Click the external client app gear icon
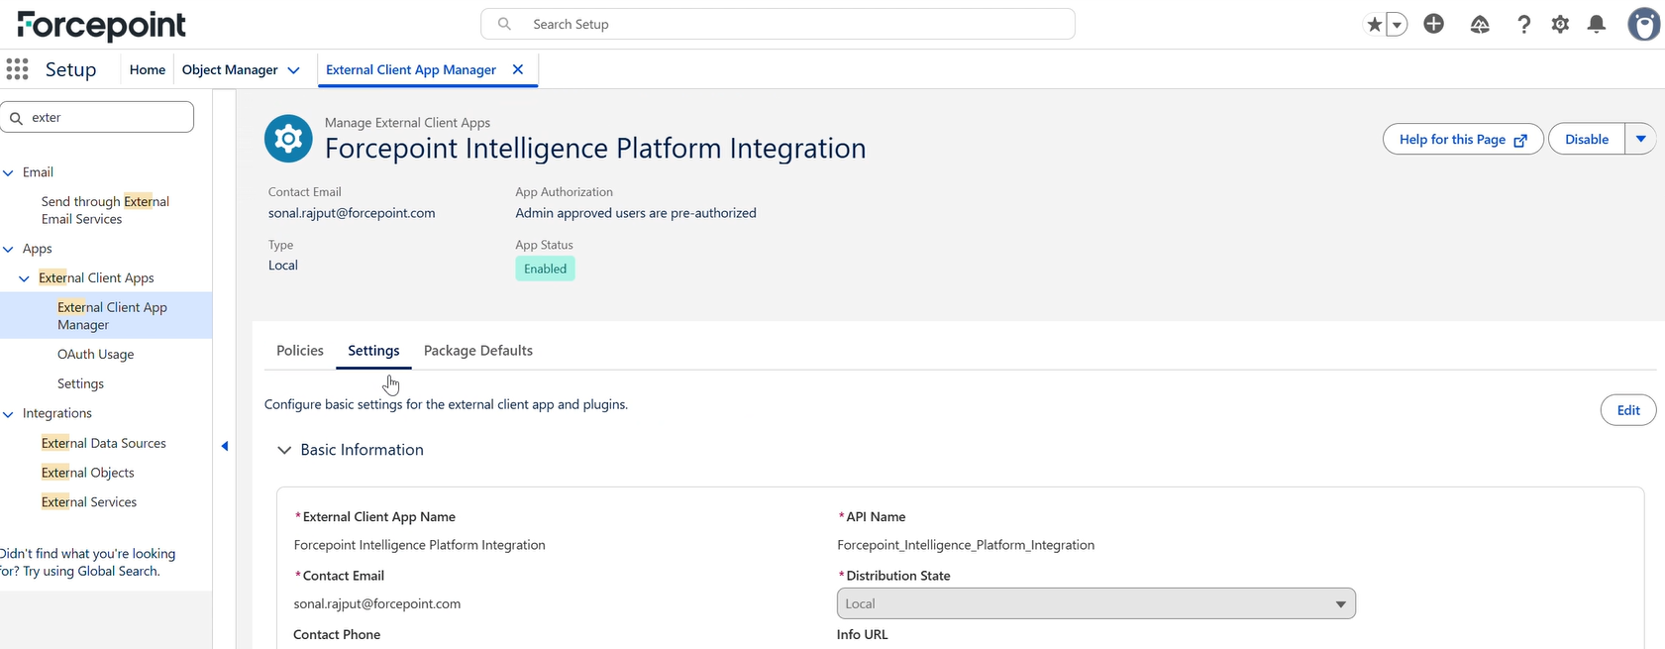 tap(288, 139)
